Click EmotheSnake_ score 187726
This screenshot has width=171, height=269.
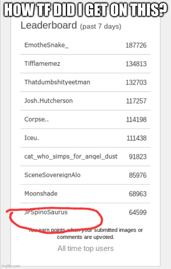[136, 45]
